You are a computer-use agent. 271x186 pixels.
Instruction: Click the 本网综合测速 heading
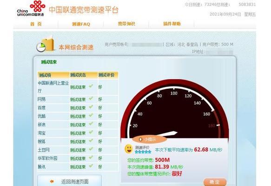click(x=76, y=47)
